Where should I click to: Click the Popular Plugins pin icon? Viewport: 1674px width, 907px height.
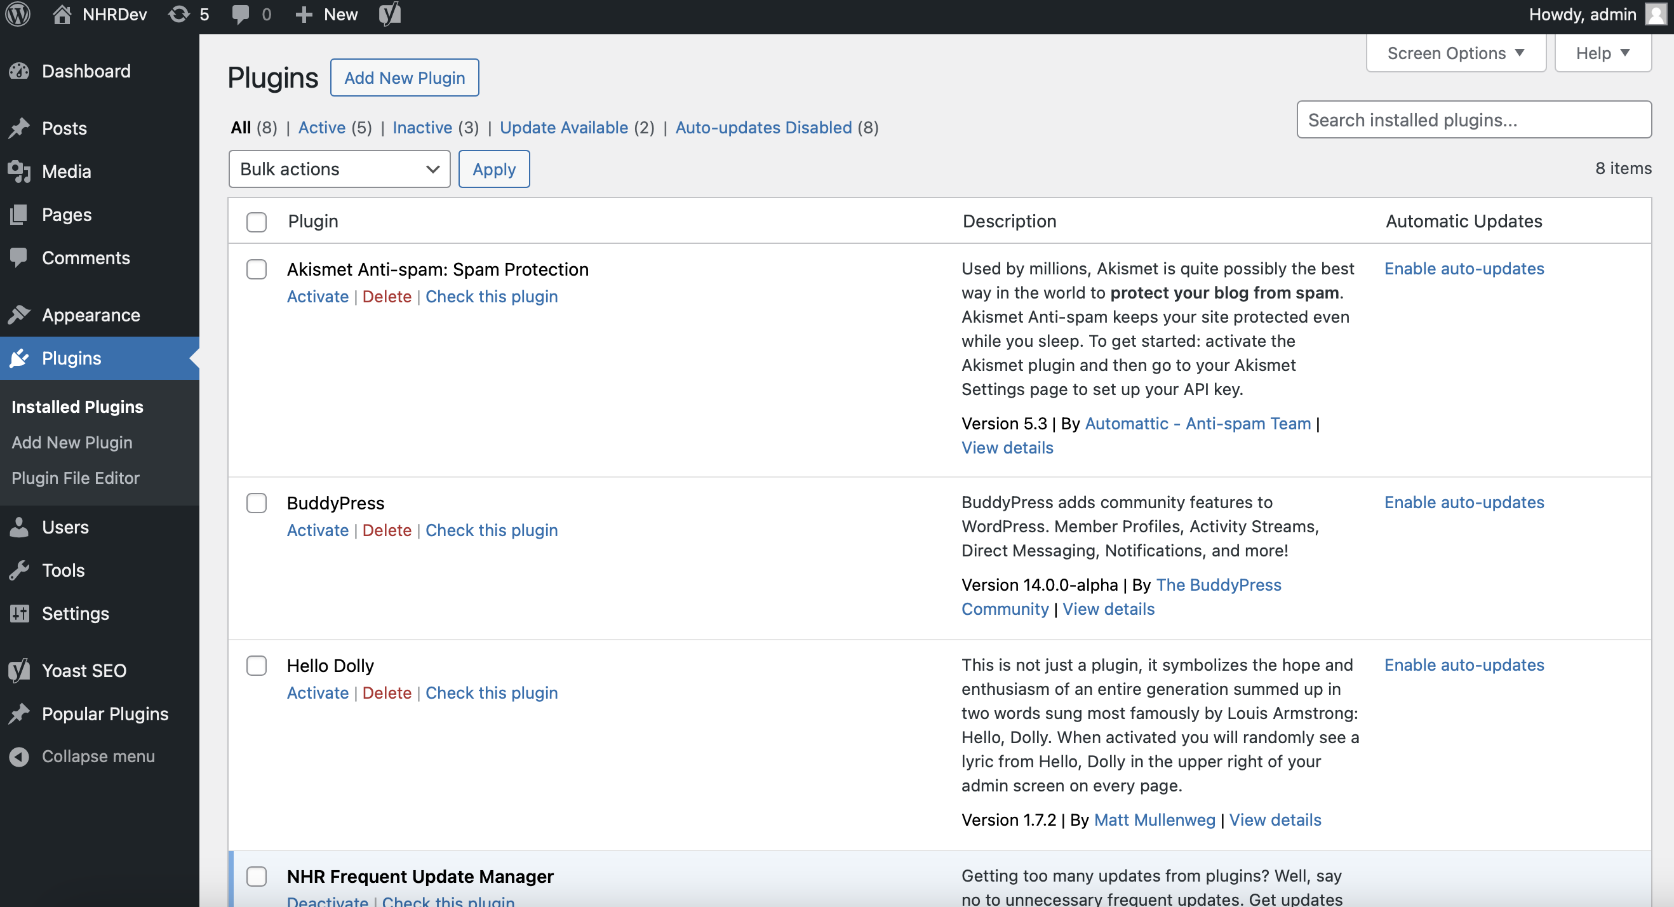[20, 714]
